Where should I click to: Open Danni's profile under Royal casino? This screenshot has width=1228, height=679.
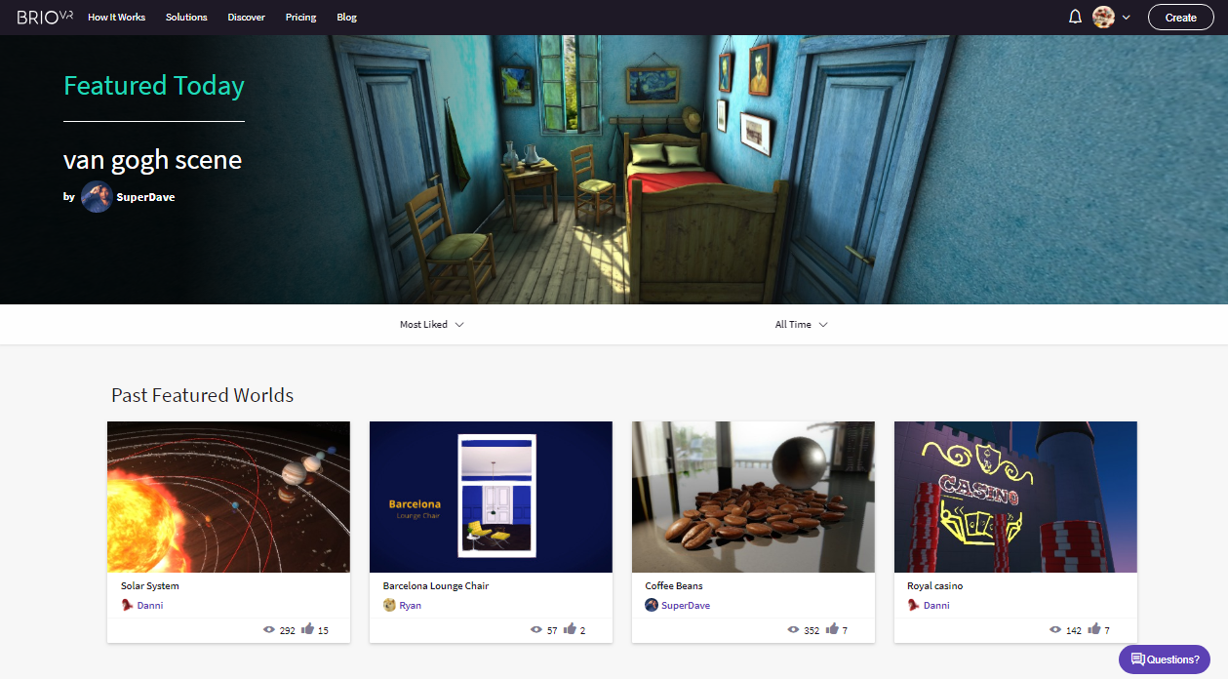point(936,606)
